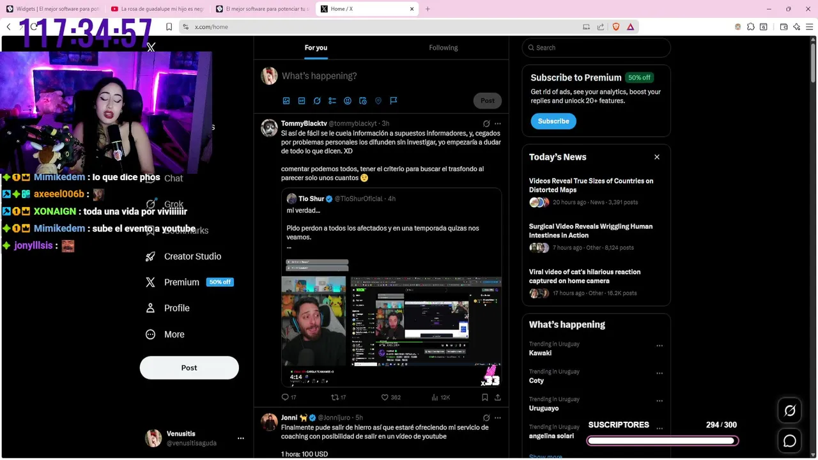The height and width of the screenshot is (460, 818).
Task: Open a new browser tab with plus
Action: click(428, 9)
